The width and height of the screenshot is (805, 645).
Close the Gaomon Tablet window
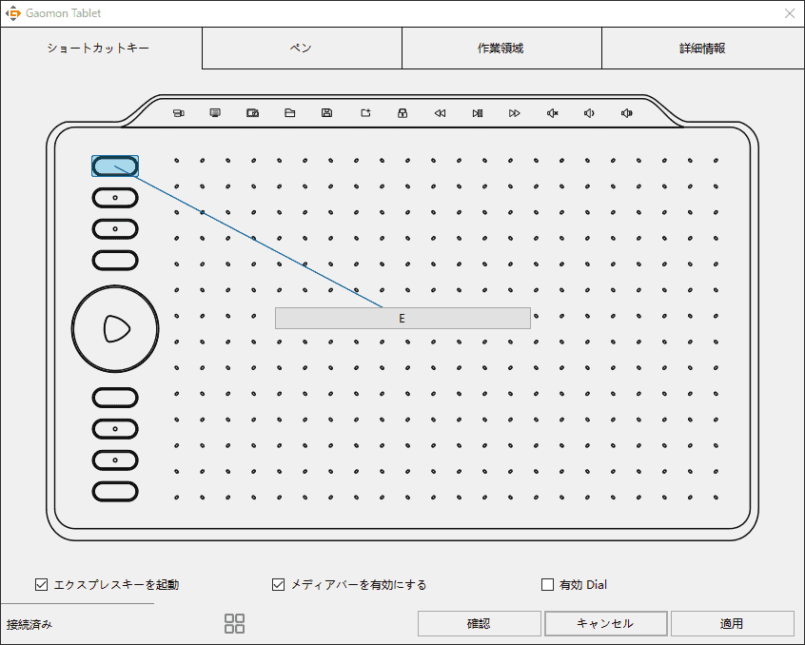pyautogui.click(x=790, y=13)
